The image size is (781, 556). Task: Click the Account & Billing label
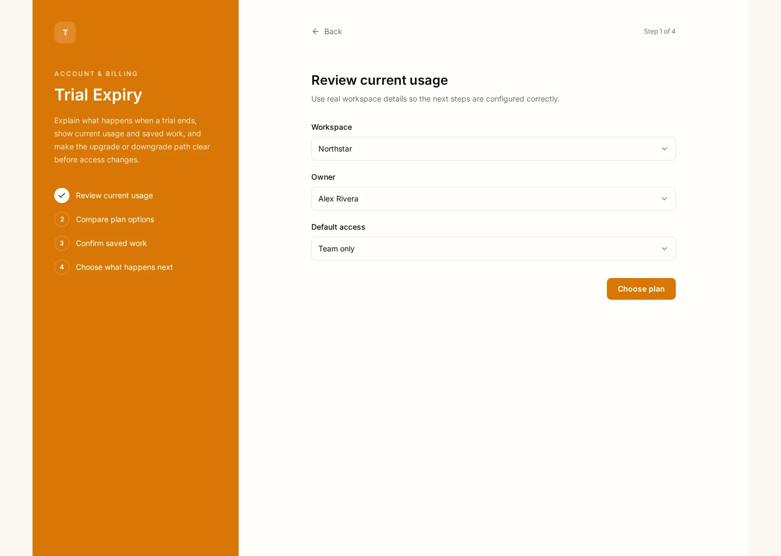click(96, 74)
